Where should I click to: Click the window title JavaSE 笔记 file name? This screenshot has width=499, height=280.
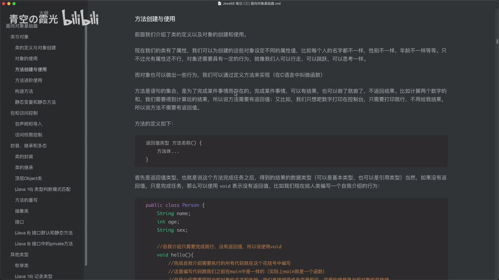click(252, 3)
